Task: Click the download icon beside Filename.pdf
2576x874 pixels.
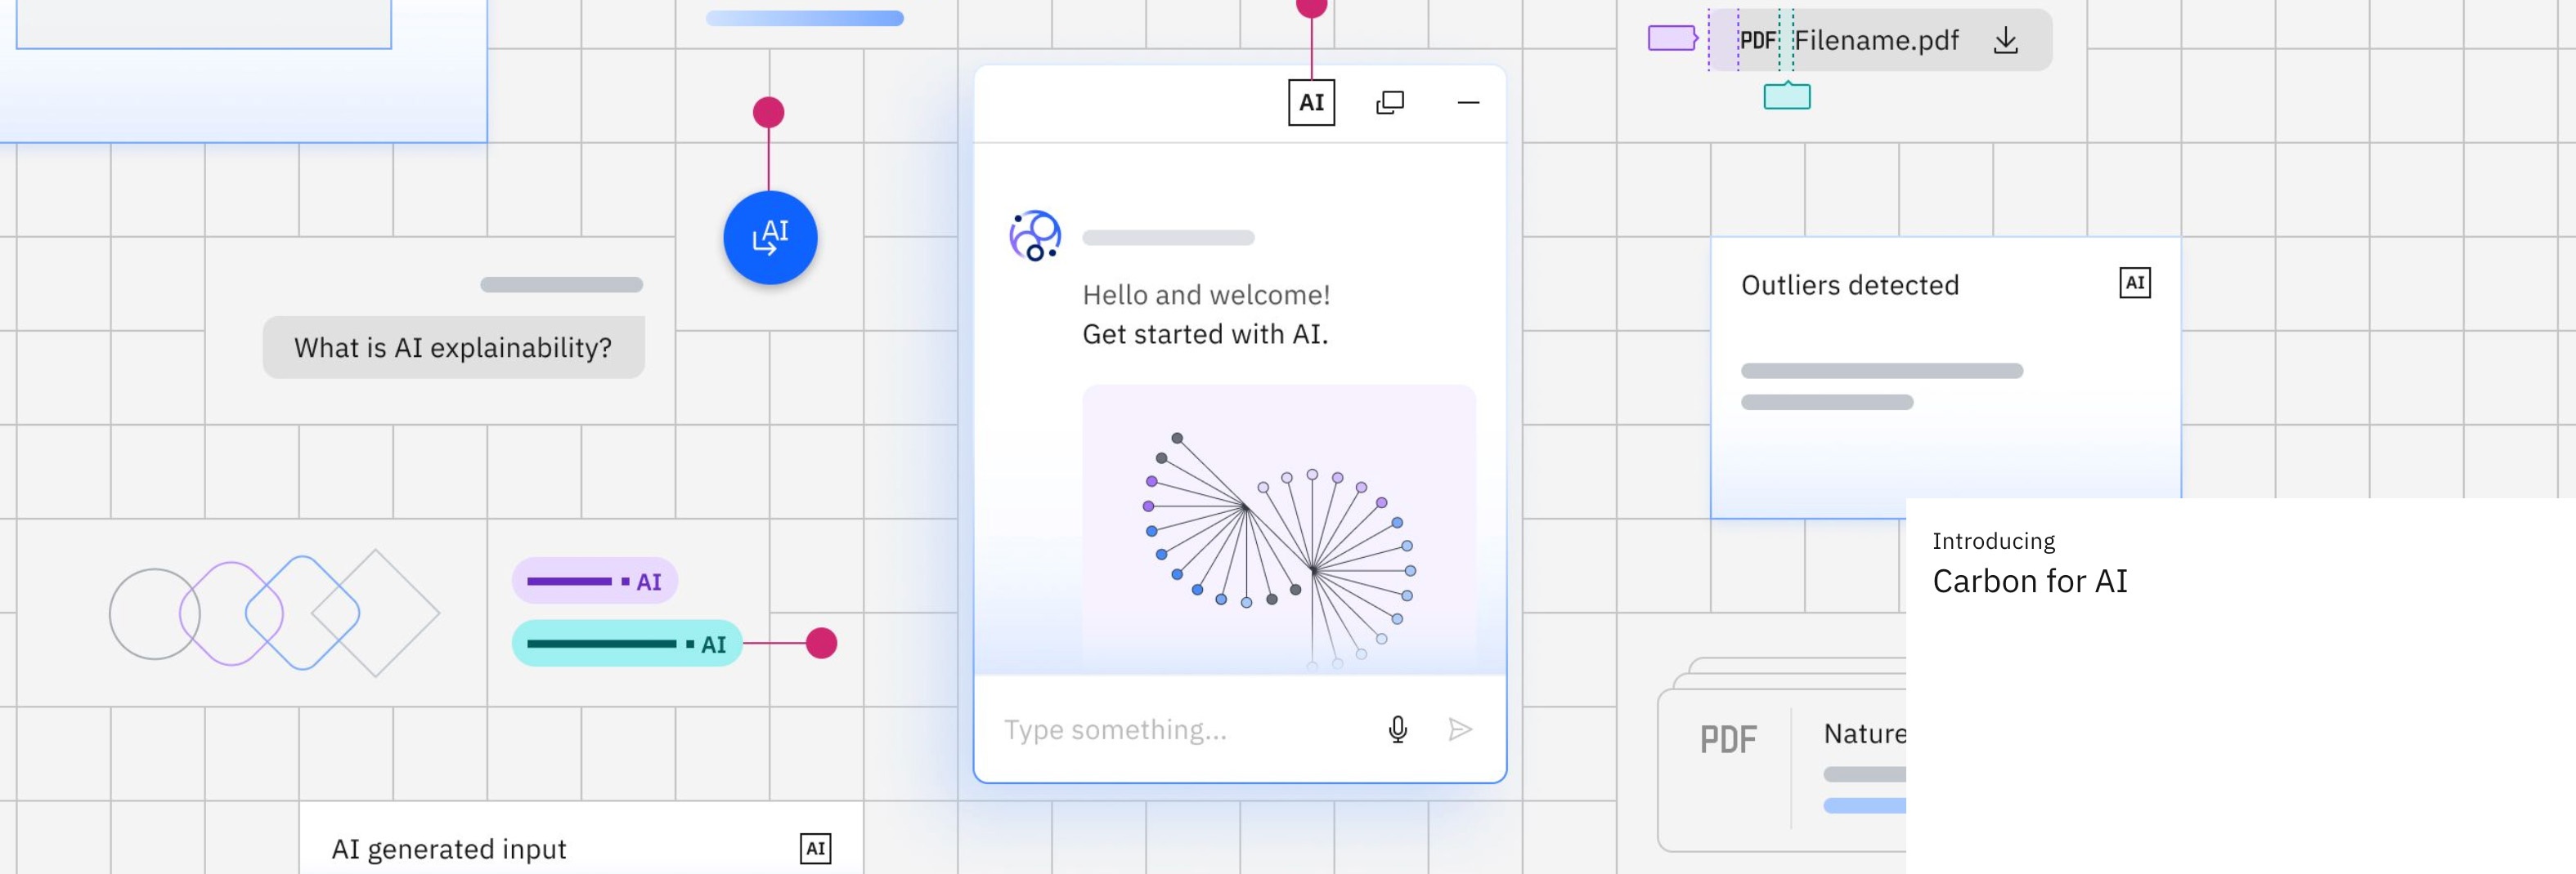Action: coord(2005,40)
